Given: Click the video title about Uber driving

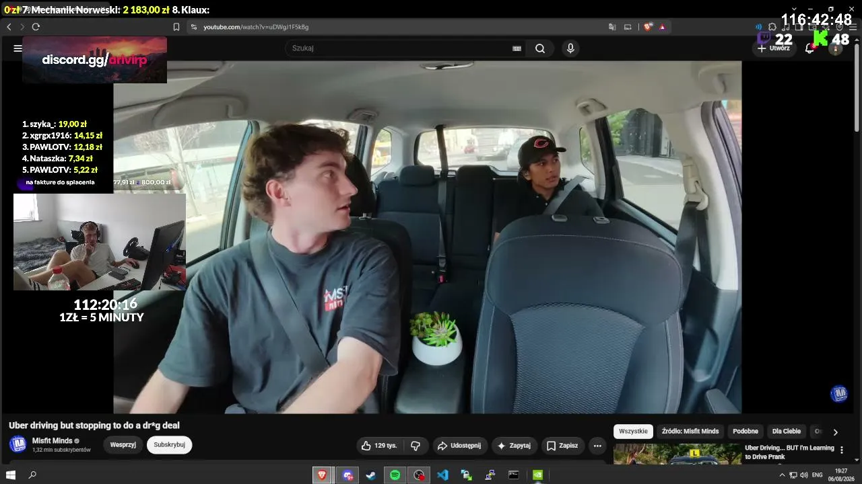Looking at the screenshot, I should 94,426.
